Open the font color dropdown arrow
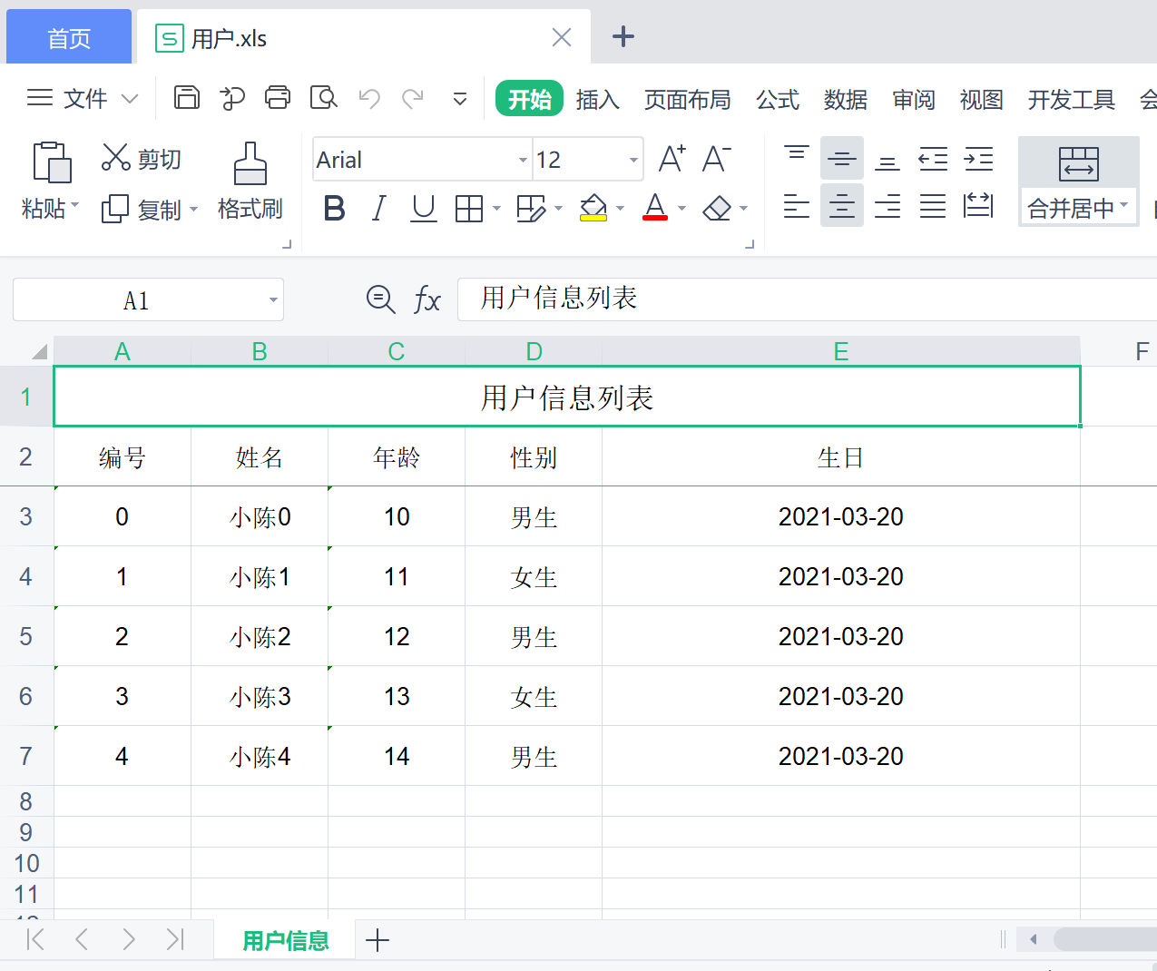This screenshot has width=1157, height=971. point(681,208)
